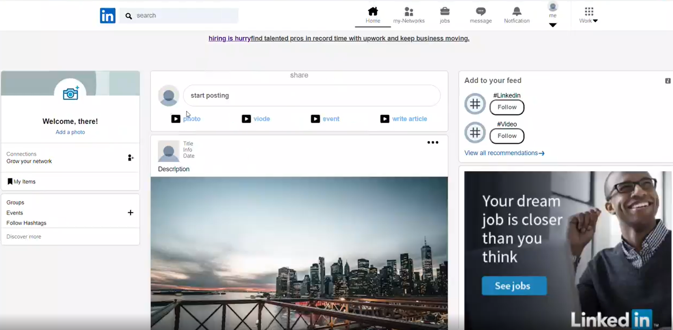
Task: Focus the search input field
Action: click(x=179, y=15)
